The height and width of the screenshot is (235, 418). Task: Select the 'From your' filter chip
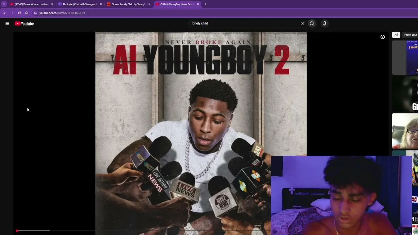tap(410, 35)
